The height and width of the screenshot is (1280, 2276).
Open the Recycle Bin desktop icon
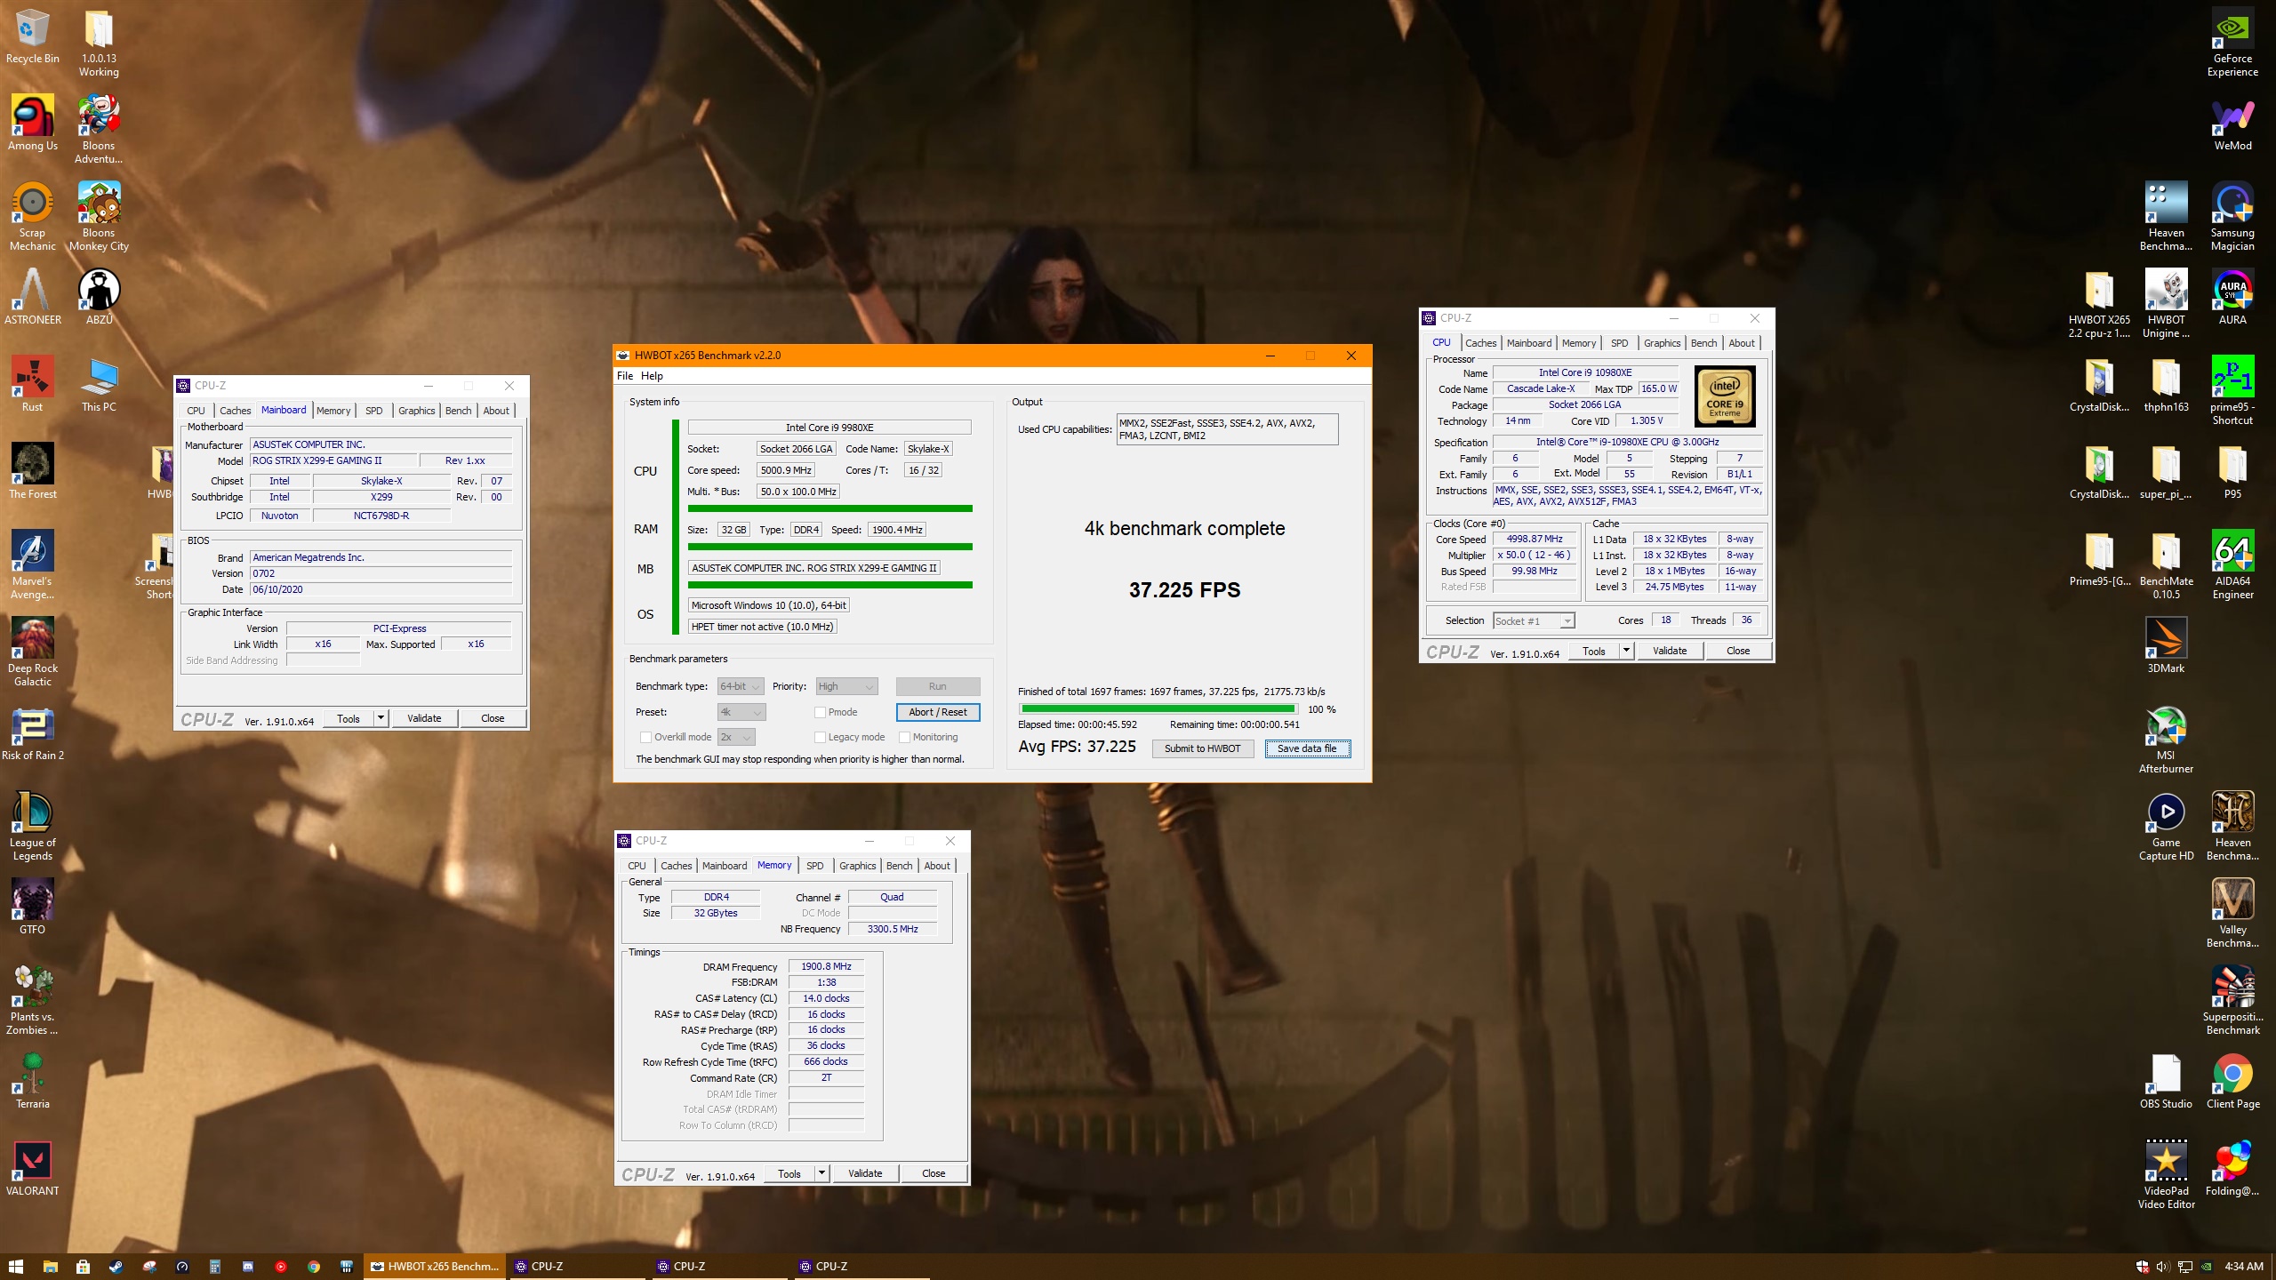32,36
